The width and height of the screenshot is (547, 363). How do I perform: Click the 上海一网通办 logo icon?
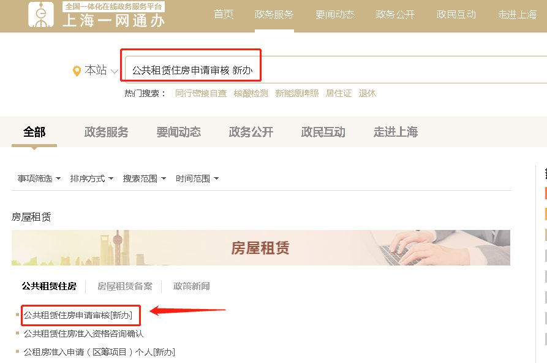41,14
